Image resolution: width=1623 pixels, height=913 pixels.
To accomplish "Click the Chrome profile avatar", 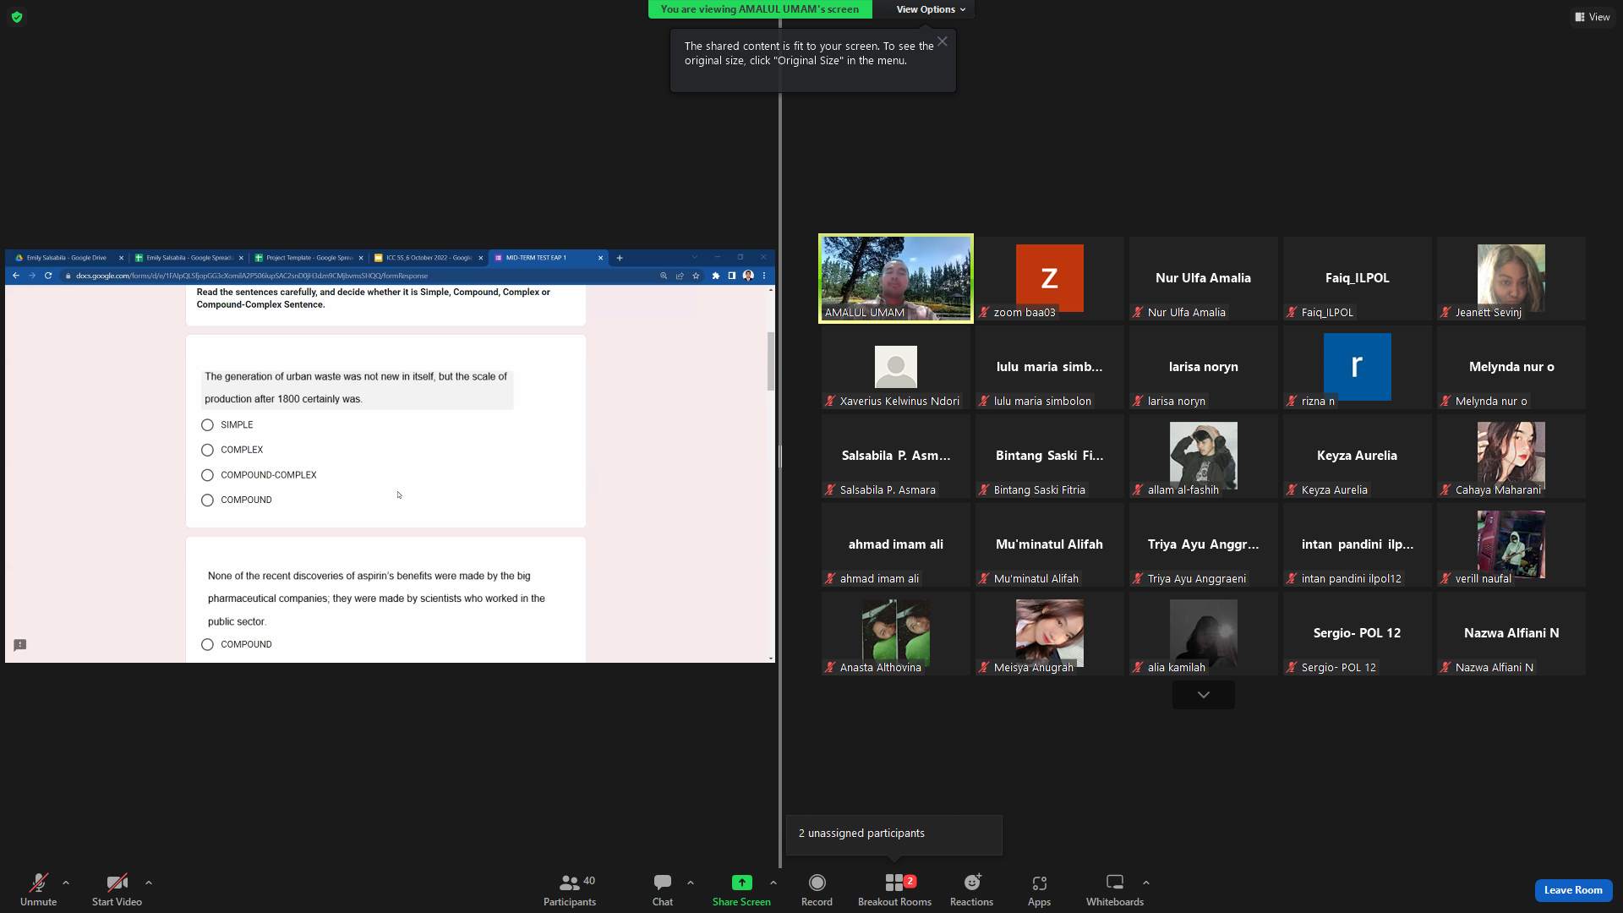I will 748,276.
